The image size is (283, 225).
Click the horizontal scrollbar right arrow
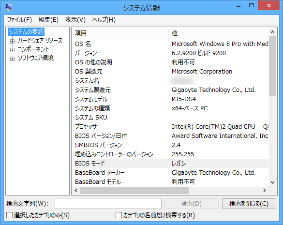click(x=265, y=190)
